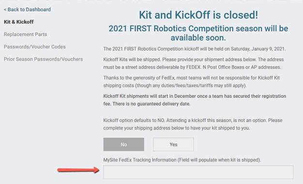
Task: Click the 'Kit and KickOff is closed!' heading
Action: [198, 15]
